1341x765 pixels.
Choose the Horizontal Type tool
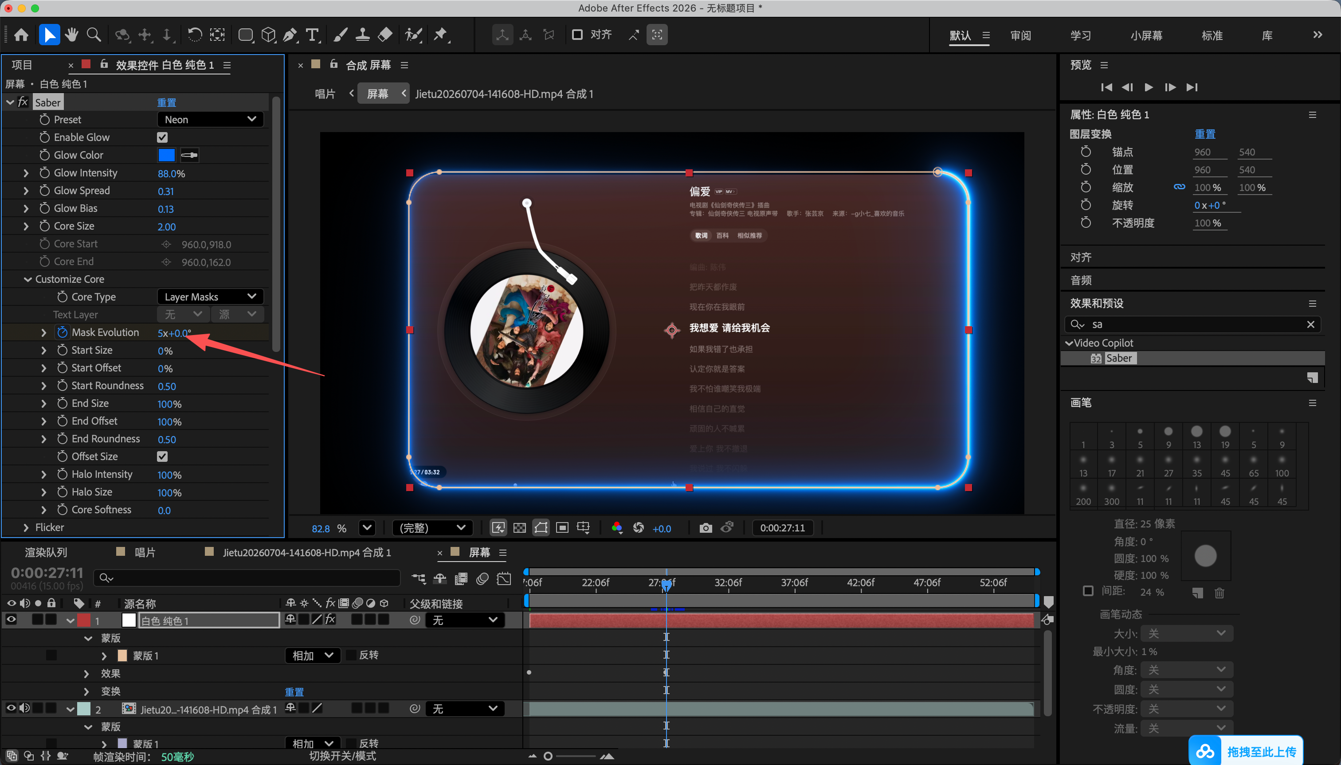312,35
